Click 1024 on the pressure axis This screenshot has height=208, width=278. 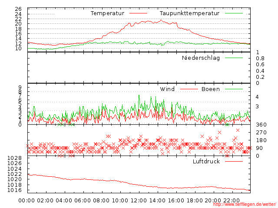(14, 169)
